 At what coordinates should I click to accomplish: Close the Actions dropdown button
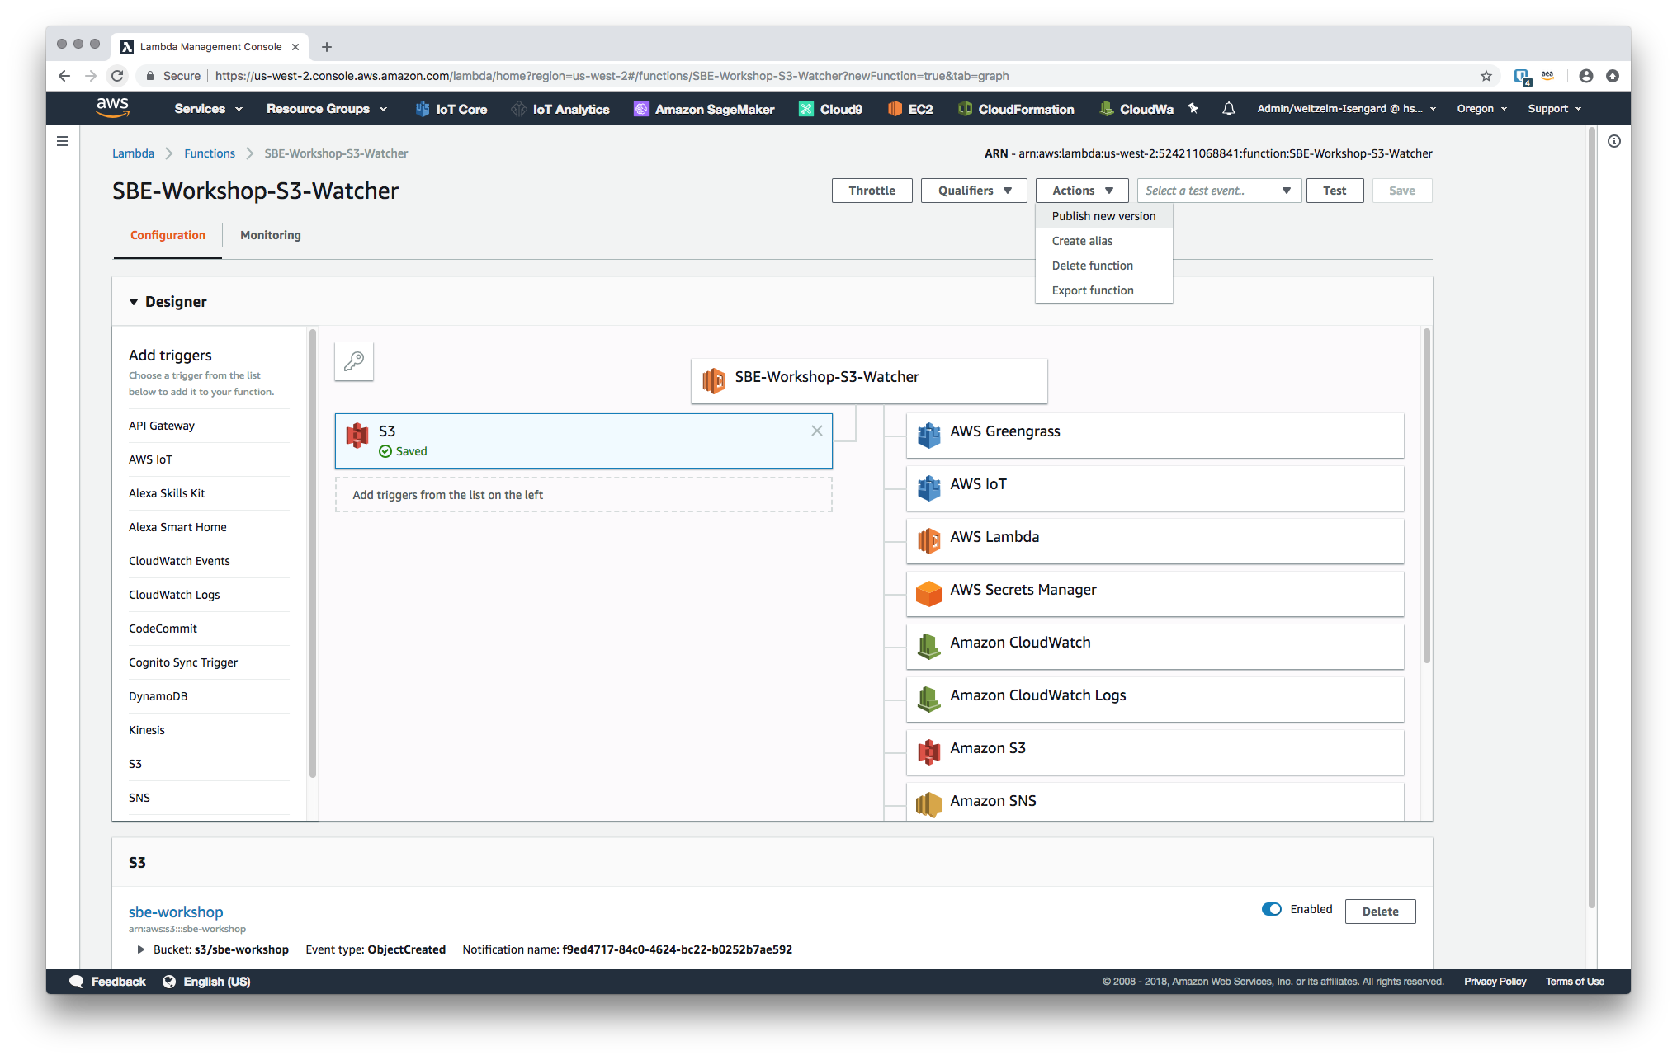tap(1082, 191)
